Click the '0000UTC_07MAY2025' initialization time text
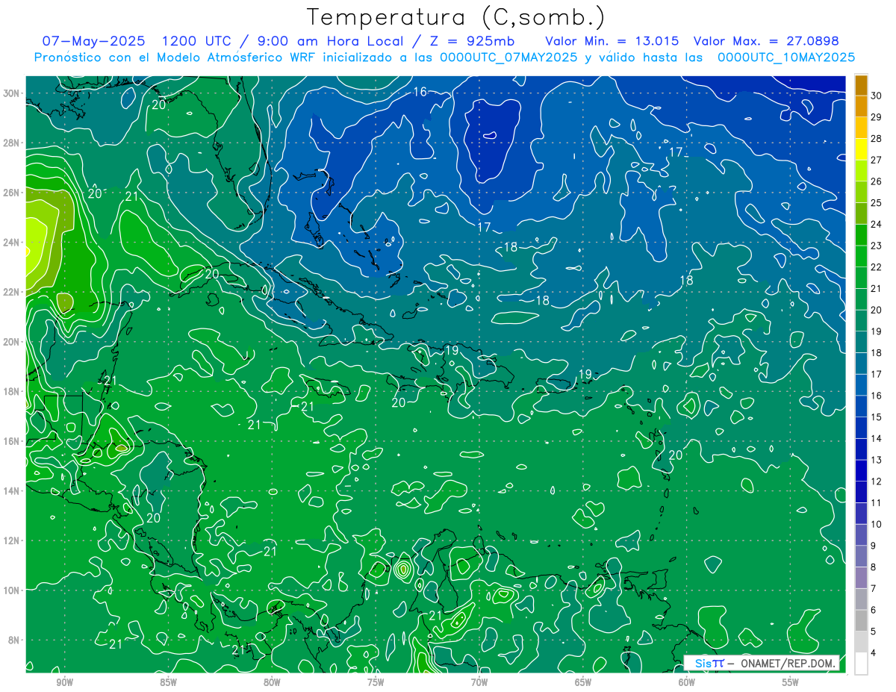The height and width of the screenshot is (692, 896). 508,57
